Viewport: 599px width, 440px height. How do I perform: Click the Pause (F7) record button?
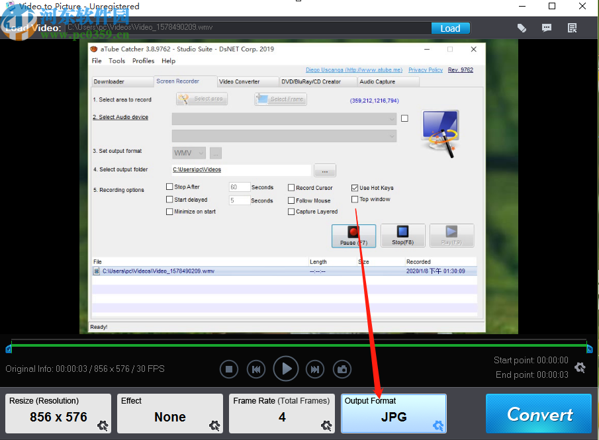click(x=353, y=236)
